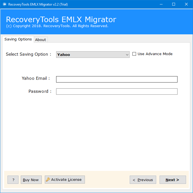Click the 'Select Saving Option :' label
Image resolution: width=193 pixels, height=193 pixels.
(x=28, y=54)
